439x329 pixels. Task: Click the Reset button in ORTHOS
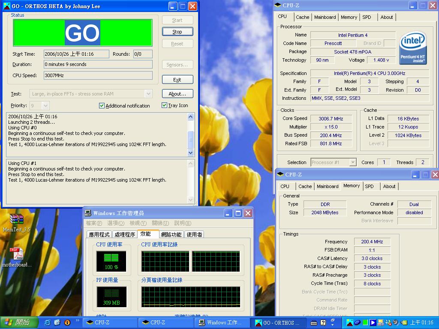177,44
